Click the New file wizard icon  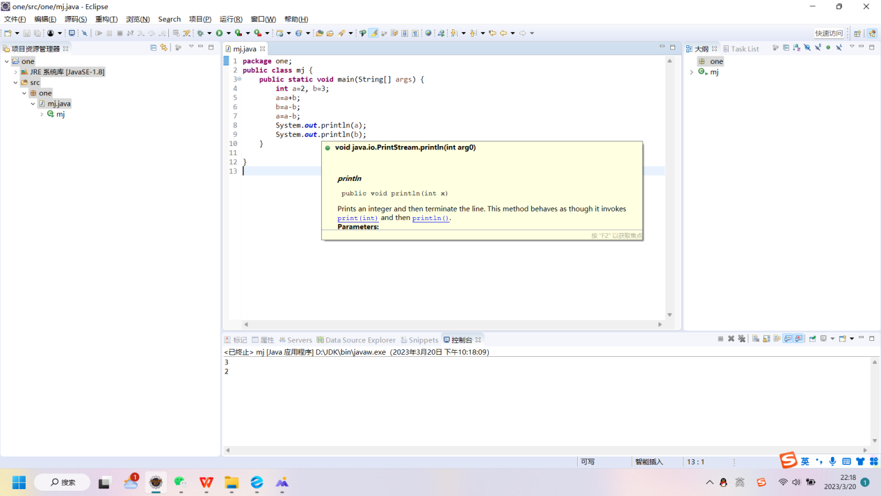click(x=8, y=33)
